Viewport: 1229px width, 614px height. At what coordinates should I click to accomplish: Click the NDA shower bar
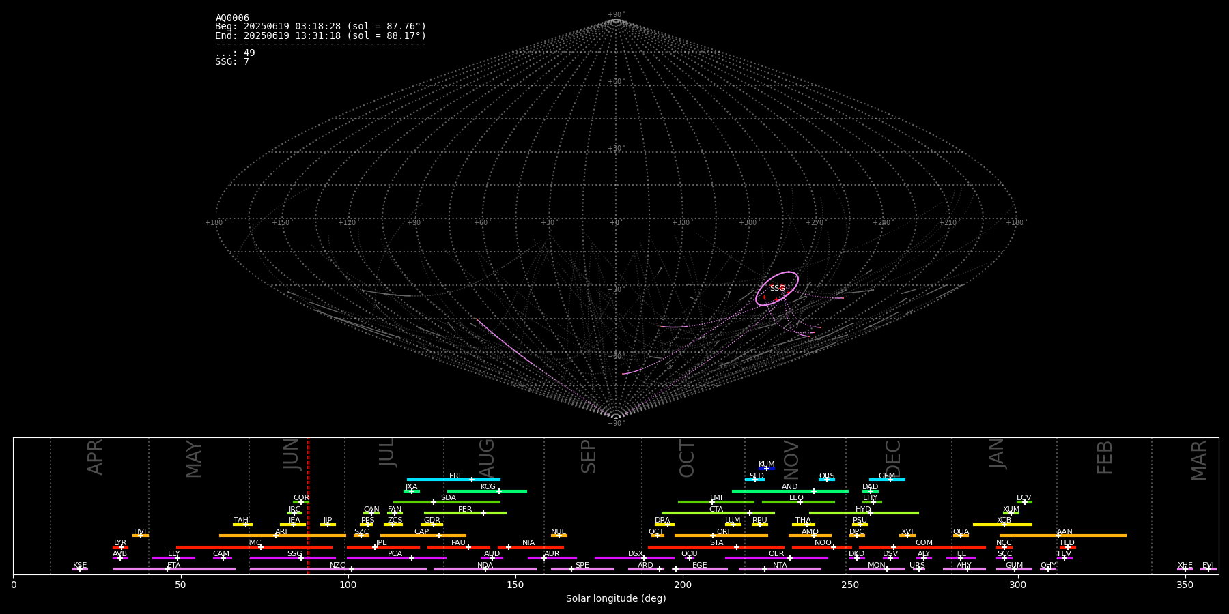coord(485,569)
